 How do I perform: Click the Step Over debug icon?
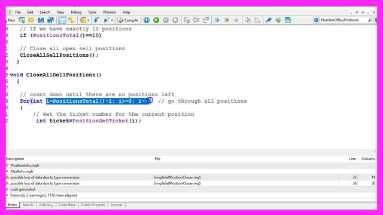point(196,20)
